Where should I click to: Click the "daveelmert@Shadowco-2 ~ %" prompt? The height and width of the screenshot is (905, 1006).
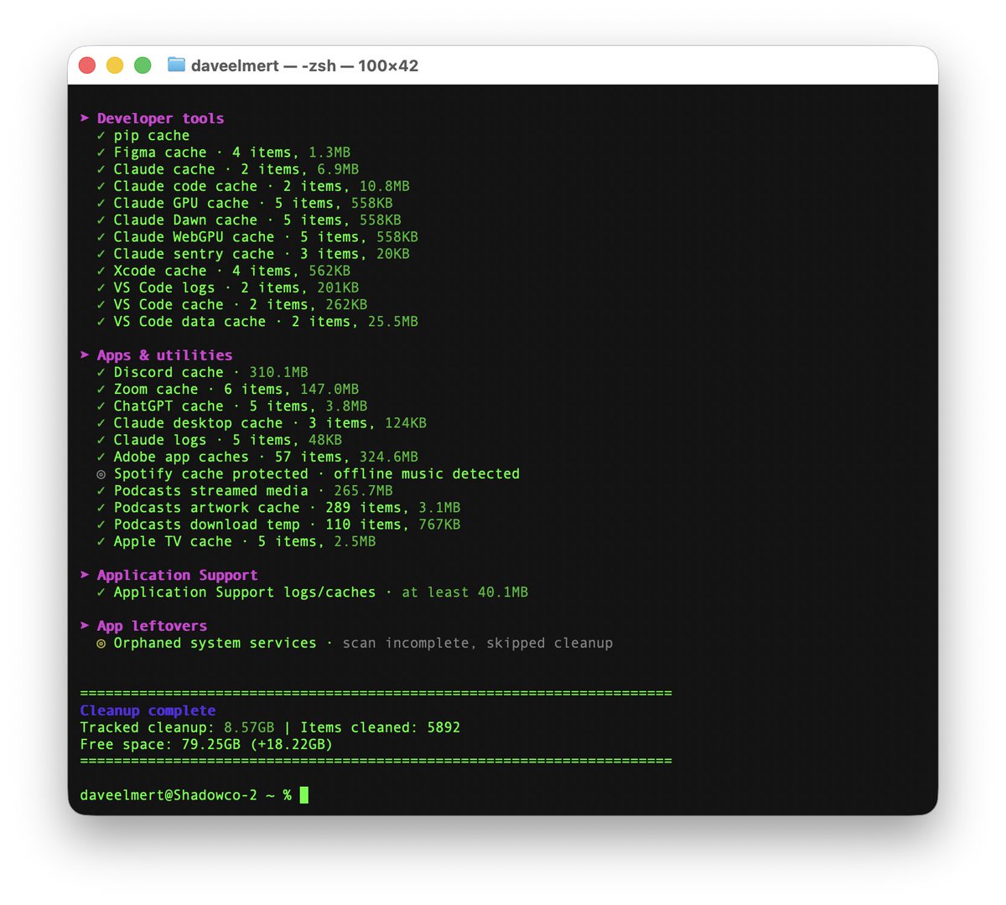(x=185, y=795)
